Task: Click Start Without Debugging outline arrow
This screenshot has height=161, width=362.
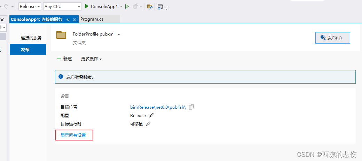Action: click(127, 6)
